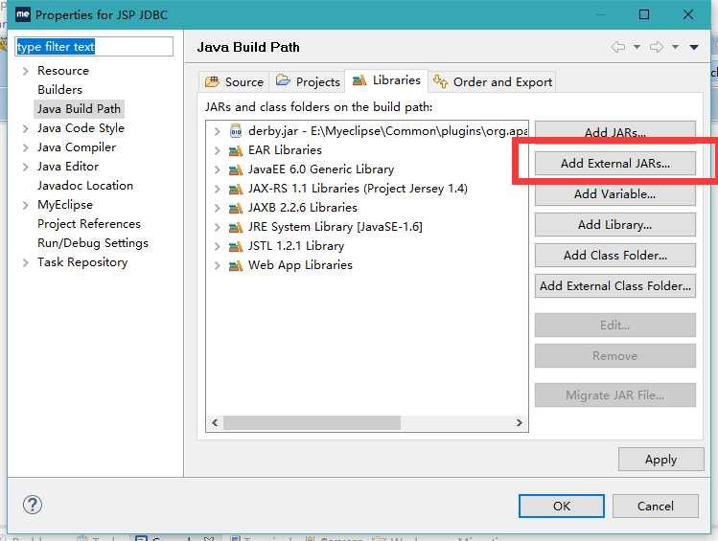Viewport: 718px width, 541px height.
Task: Click Add External JARs... button
Action: pos(615,164)
